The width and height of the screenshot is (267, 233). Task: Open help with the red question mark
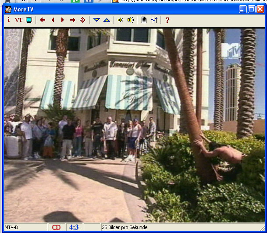167,20
